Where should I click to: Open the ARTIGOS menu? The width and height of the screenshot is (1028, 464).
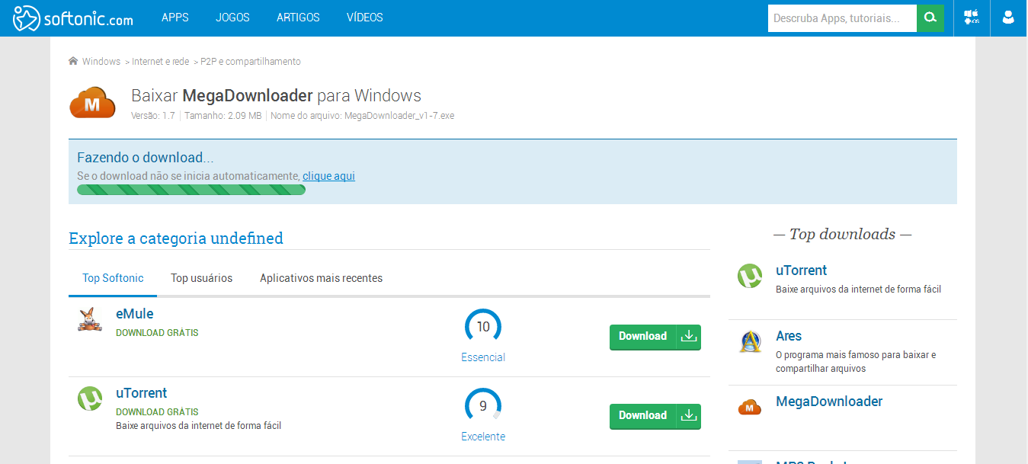point(298,18)
